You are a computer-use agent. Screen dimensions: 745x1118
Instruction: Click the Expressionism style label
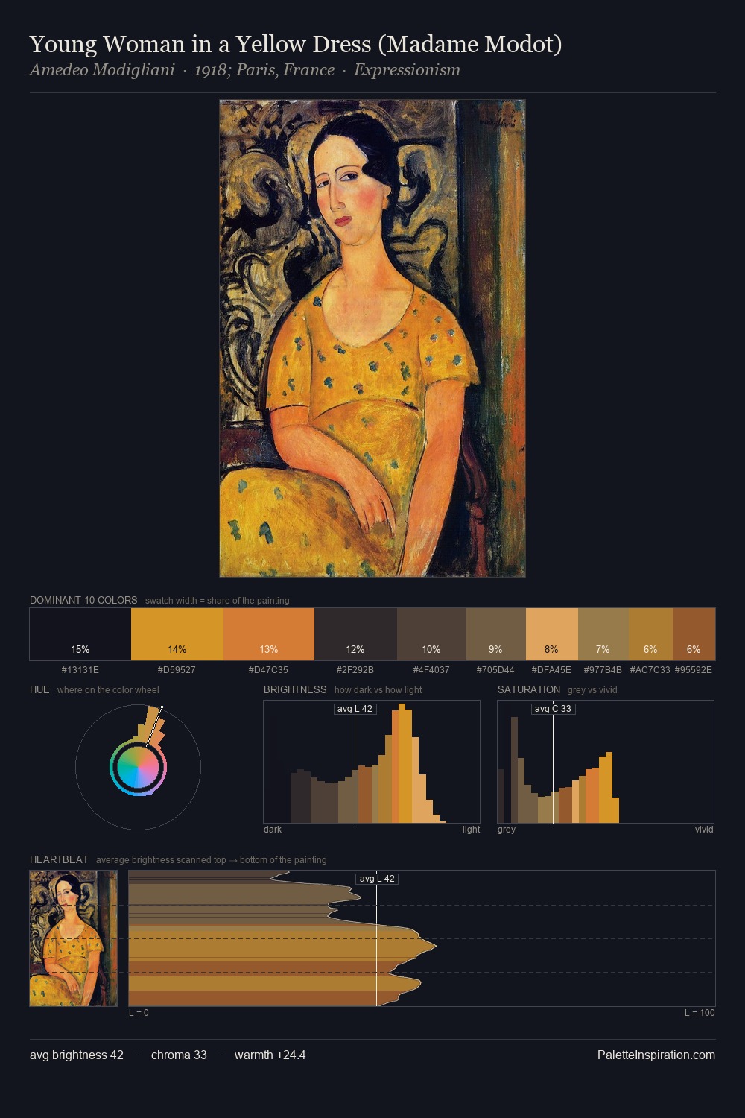407,70
